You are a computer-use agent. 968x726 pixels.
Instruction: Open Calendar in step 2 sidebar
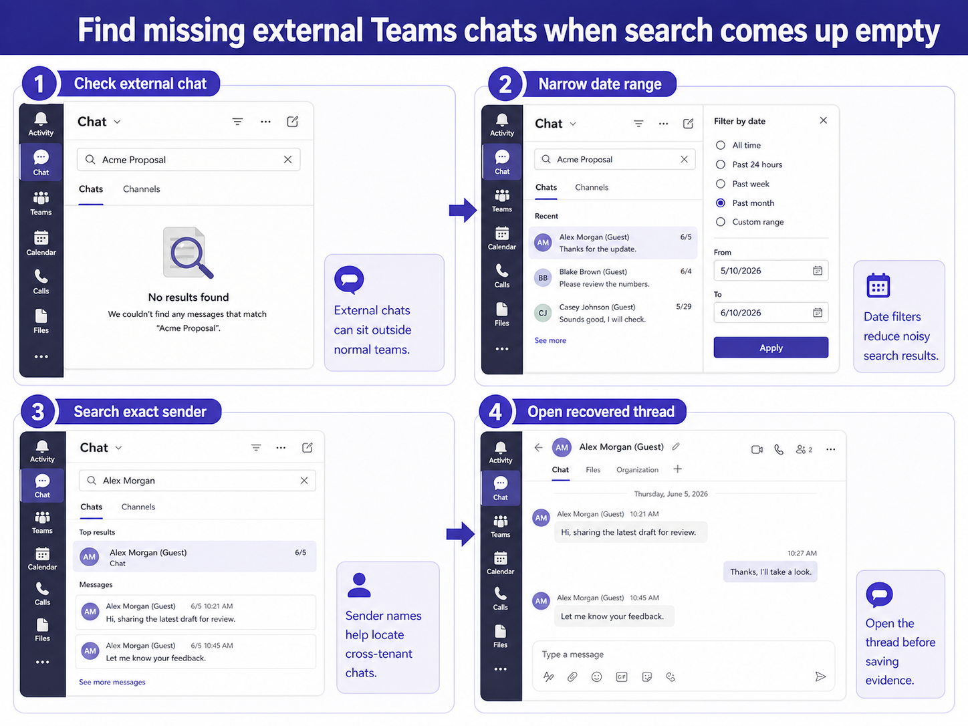501,239
